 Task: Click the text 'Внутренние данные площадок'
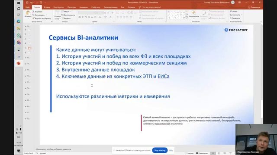pos(98,70)
